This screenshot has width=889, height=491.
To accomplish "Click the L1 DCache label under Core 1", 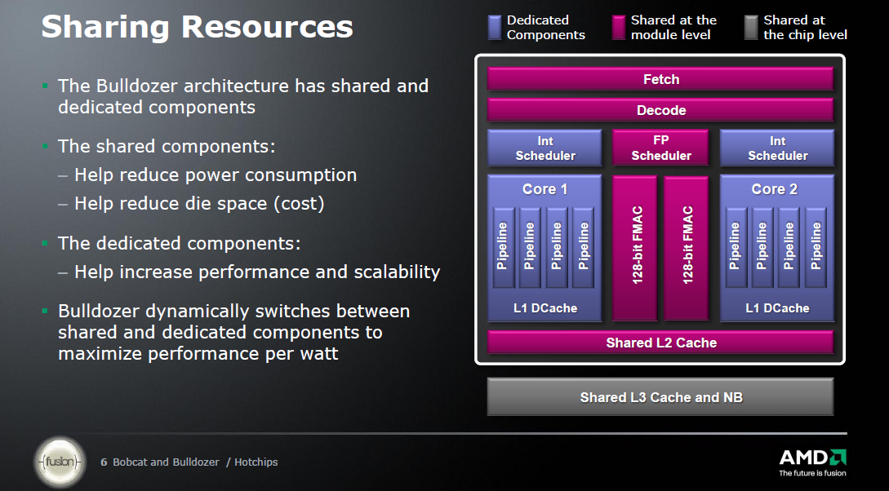I will point(545,308).
